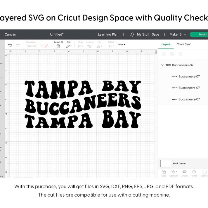
Task: Click the Arrange tool icon
Action: click(x=89, y=46)
